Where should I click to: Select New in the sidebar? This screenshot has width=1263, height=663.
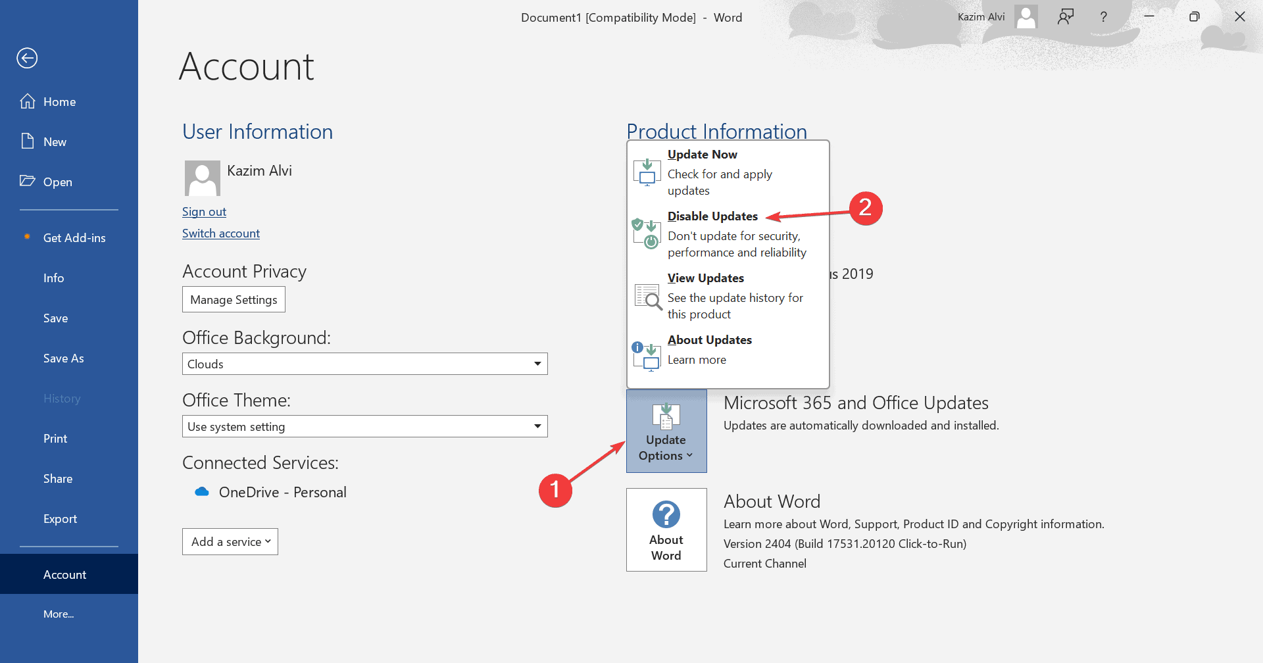(69, 141)
